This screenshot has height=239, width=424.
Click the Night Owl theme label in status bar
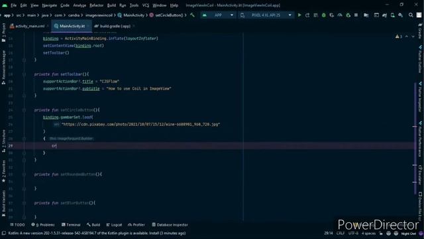click(x=408, y=234)
